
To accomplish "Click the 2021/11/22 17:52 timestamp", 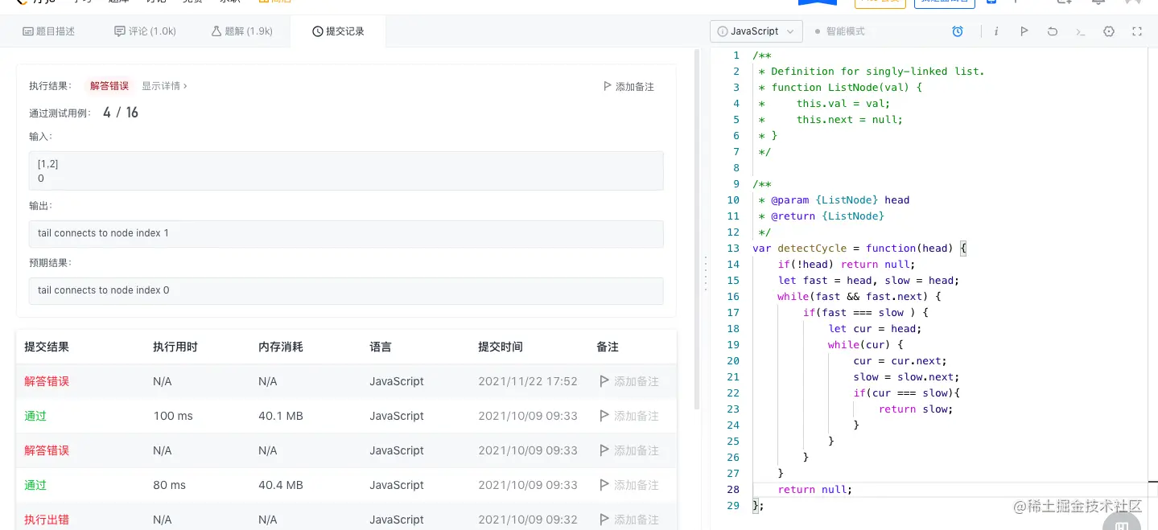I will pyautogui.click(x=528, y=381).
